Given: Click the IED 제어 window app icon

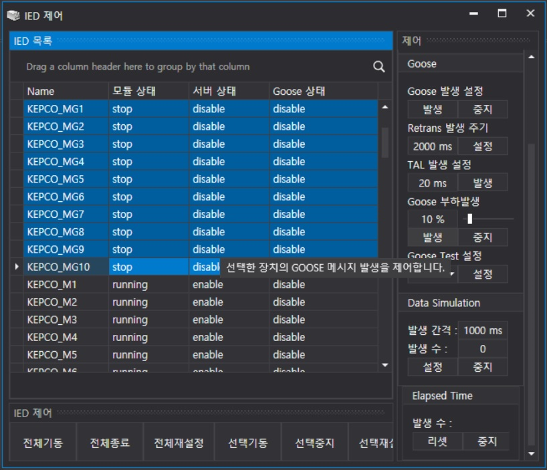Looking at the screenshot, I should [x=13, y=15].
